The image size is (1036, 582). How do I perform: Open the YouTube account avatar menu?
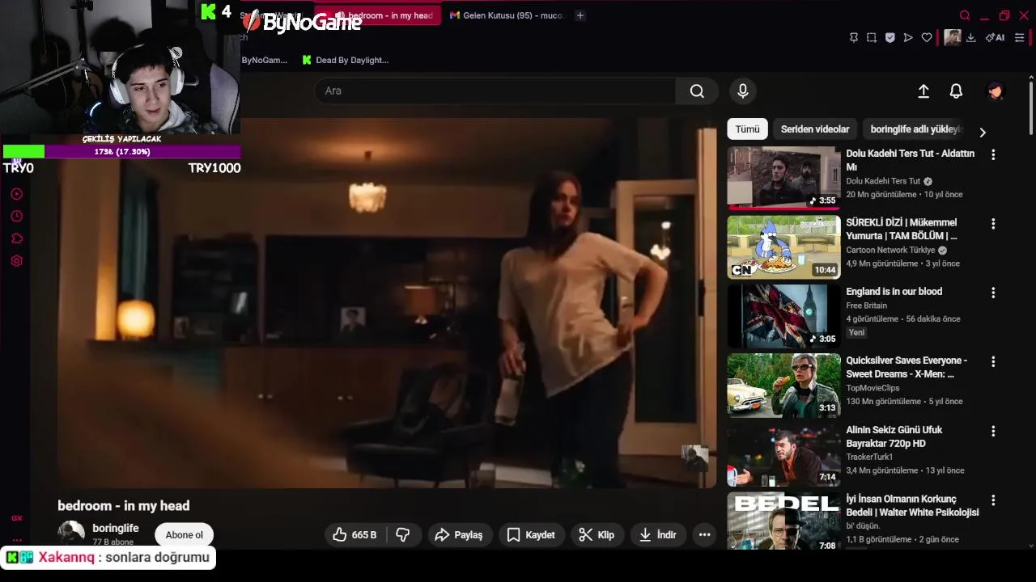(996, 91)
